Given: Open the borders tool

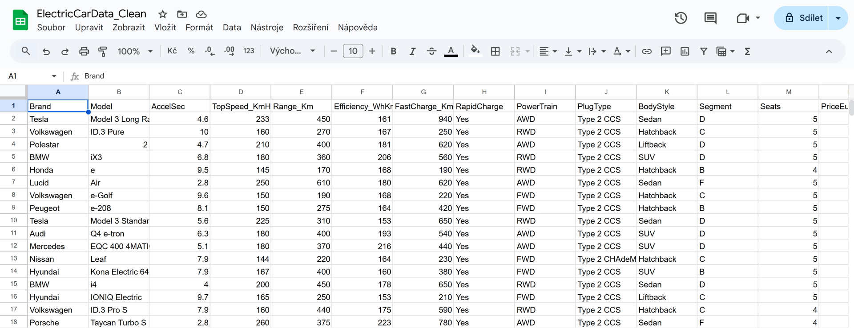Looking at the screenshot, I should coord(495,51).
